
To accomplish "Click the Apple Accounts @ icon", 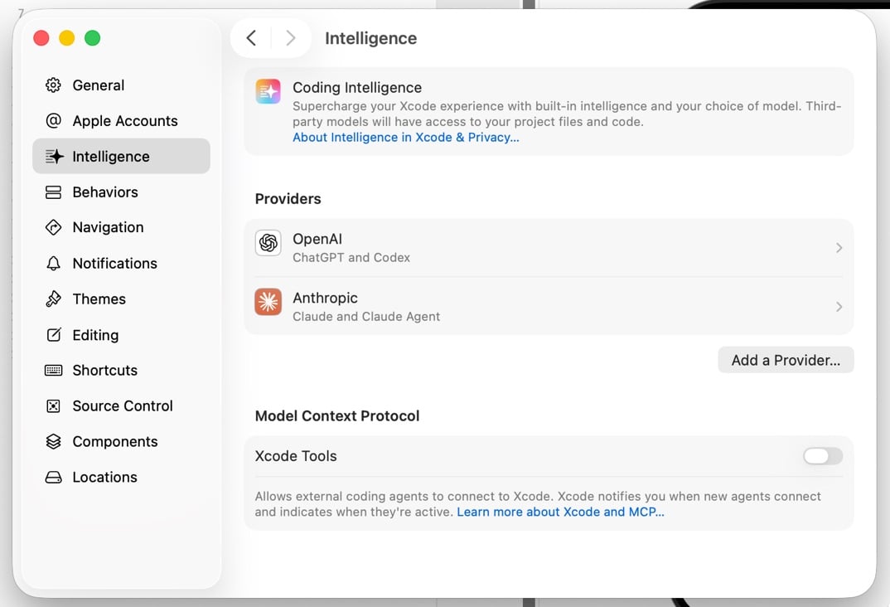I will coord(53,121).
